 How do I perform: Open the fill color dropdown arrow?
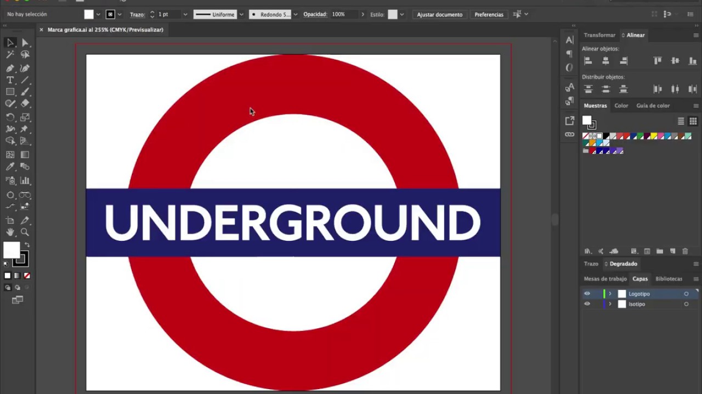(x=98, y=14)
